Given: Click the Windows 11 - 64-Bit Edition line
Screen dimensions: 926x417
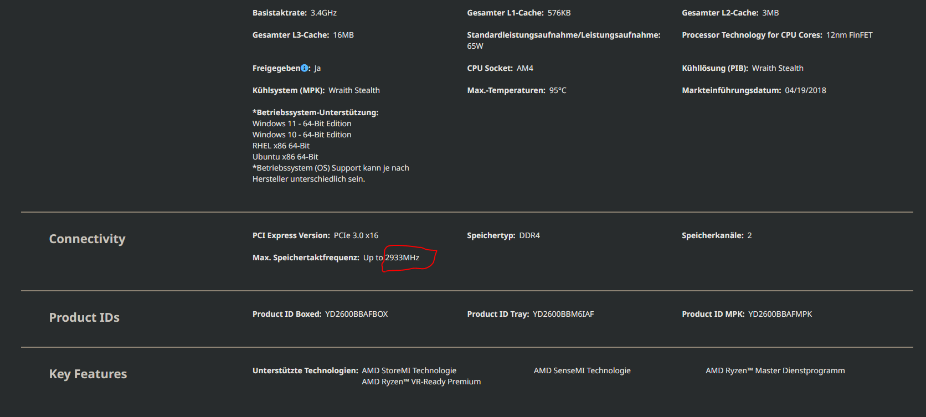Looking at the screenshot, I should click(x=302, y=123).
